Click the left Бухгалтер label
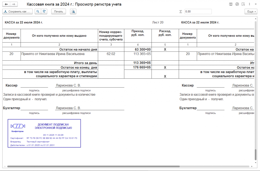 coord(11,108)
